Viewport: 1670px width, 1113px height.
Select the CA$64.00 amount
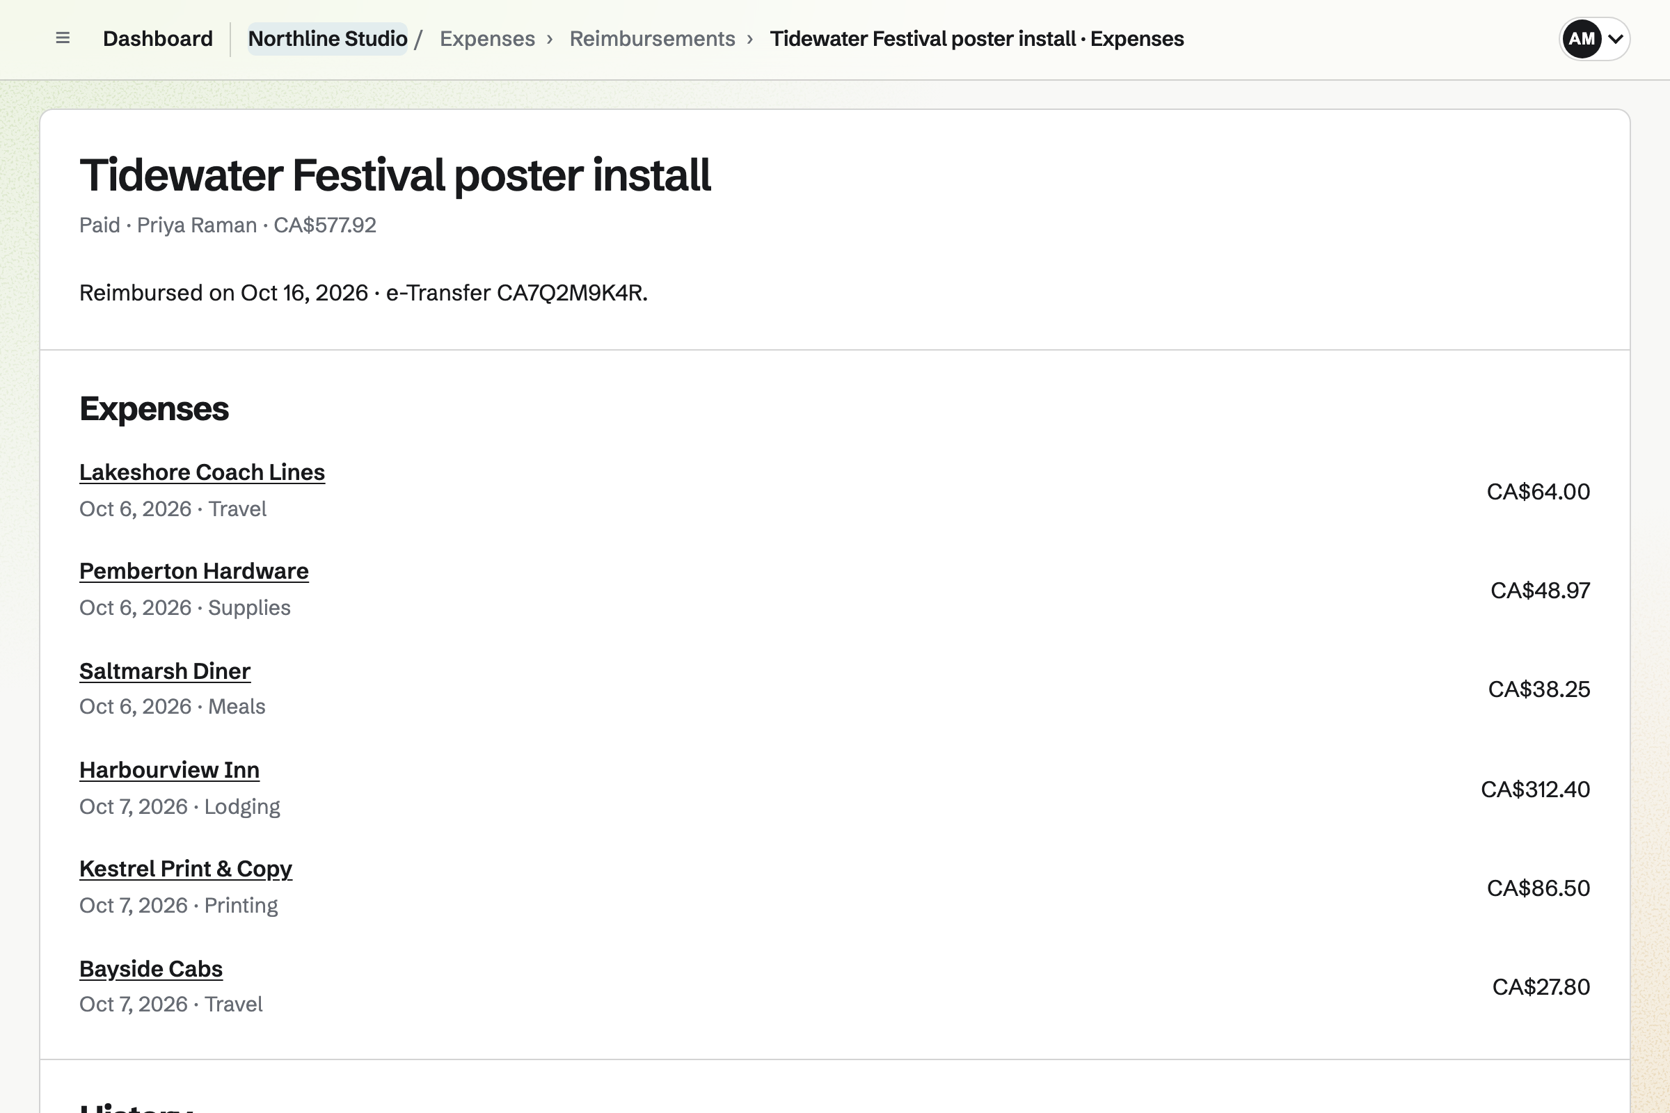[x=1538, y=491]
